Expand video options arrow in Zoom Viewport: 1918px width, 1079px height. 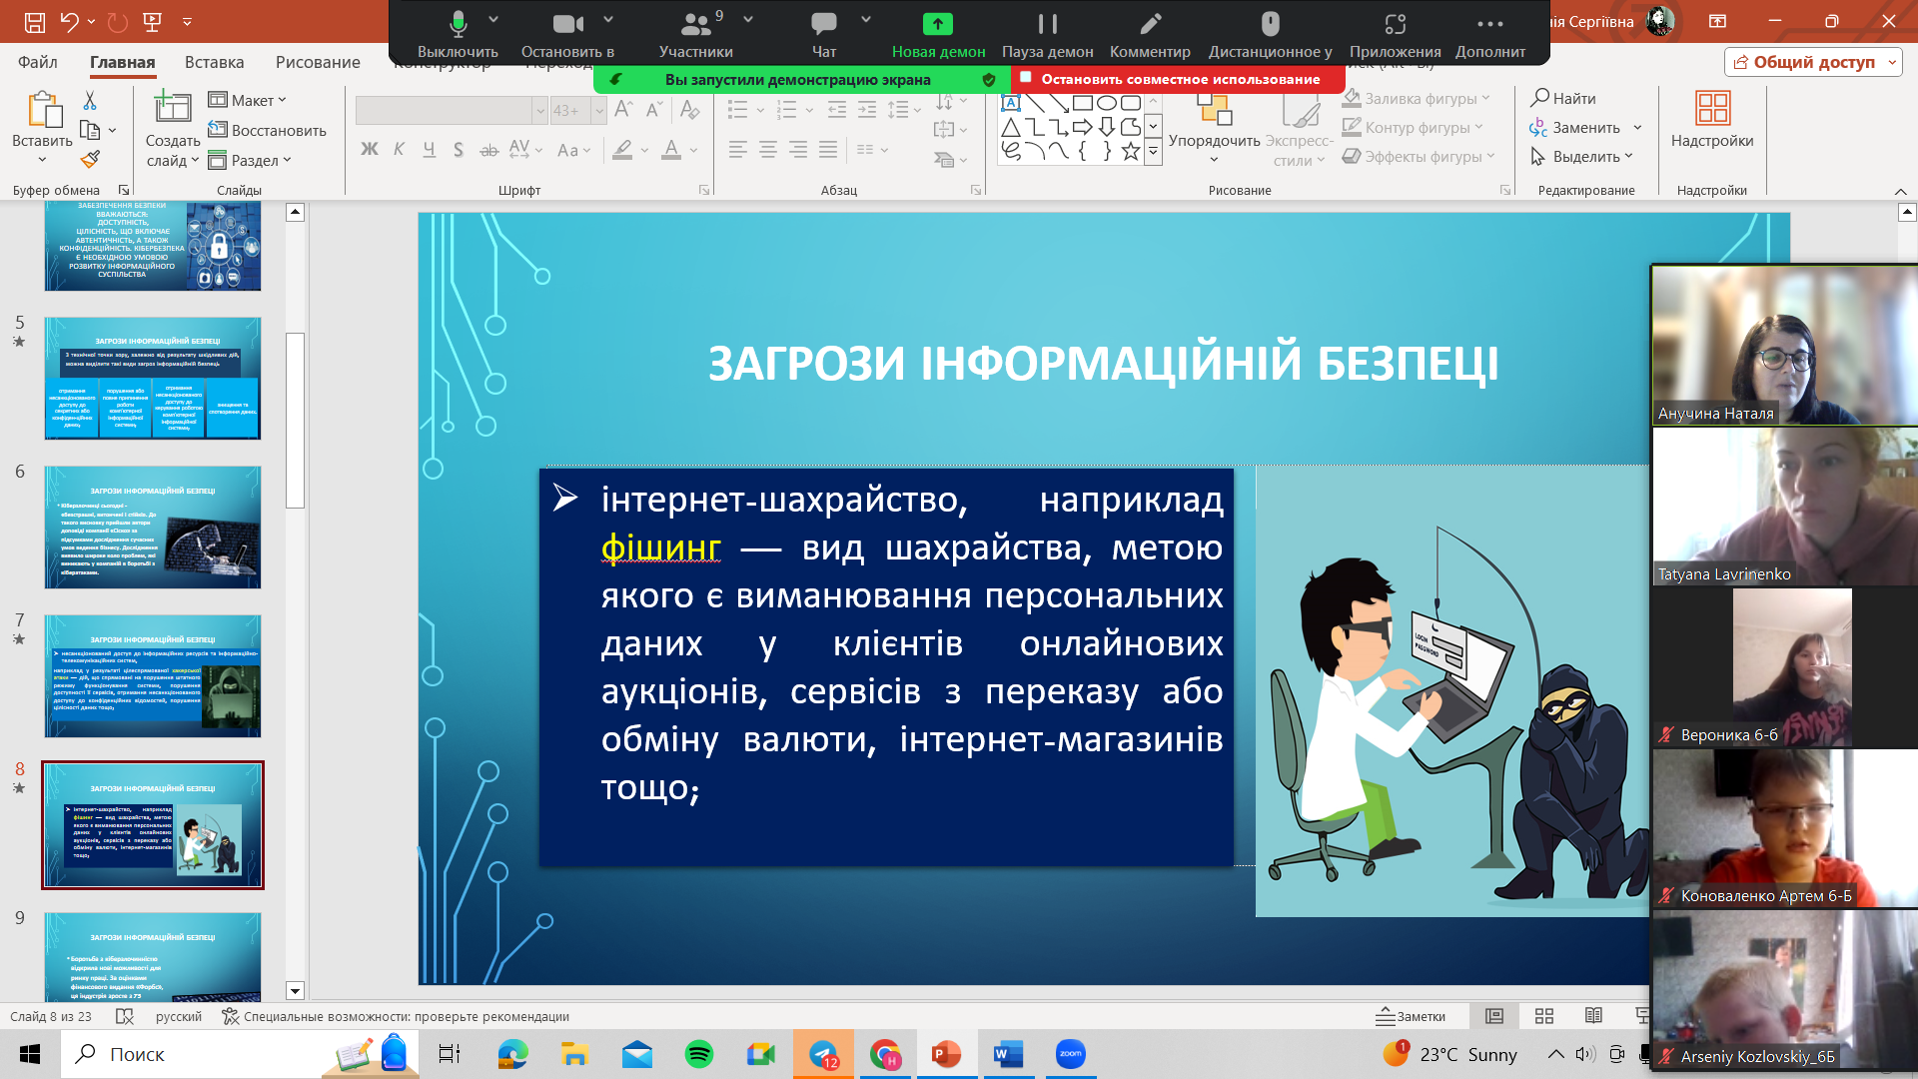click(x=608, y=19)
